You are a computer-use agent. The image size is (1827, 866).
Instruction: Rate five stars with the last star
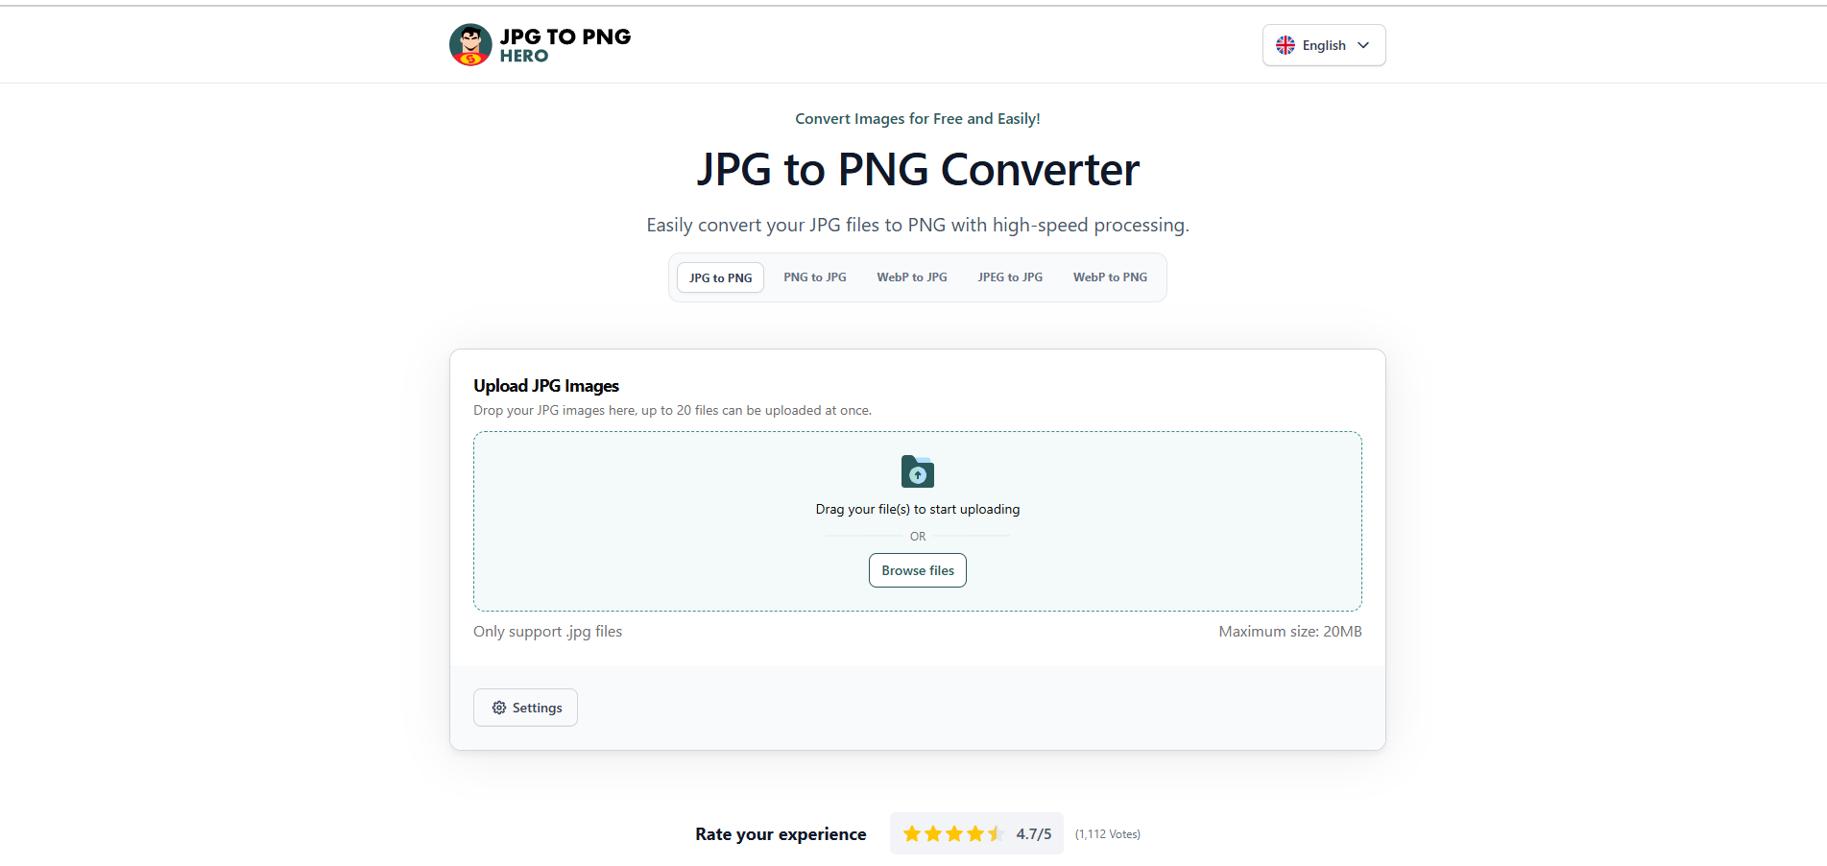click(x=996, y=833)
